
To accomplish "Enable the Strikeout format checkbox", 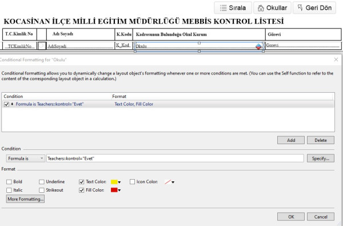I will pos(42,190).
